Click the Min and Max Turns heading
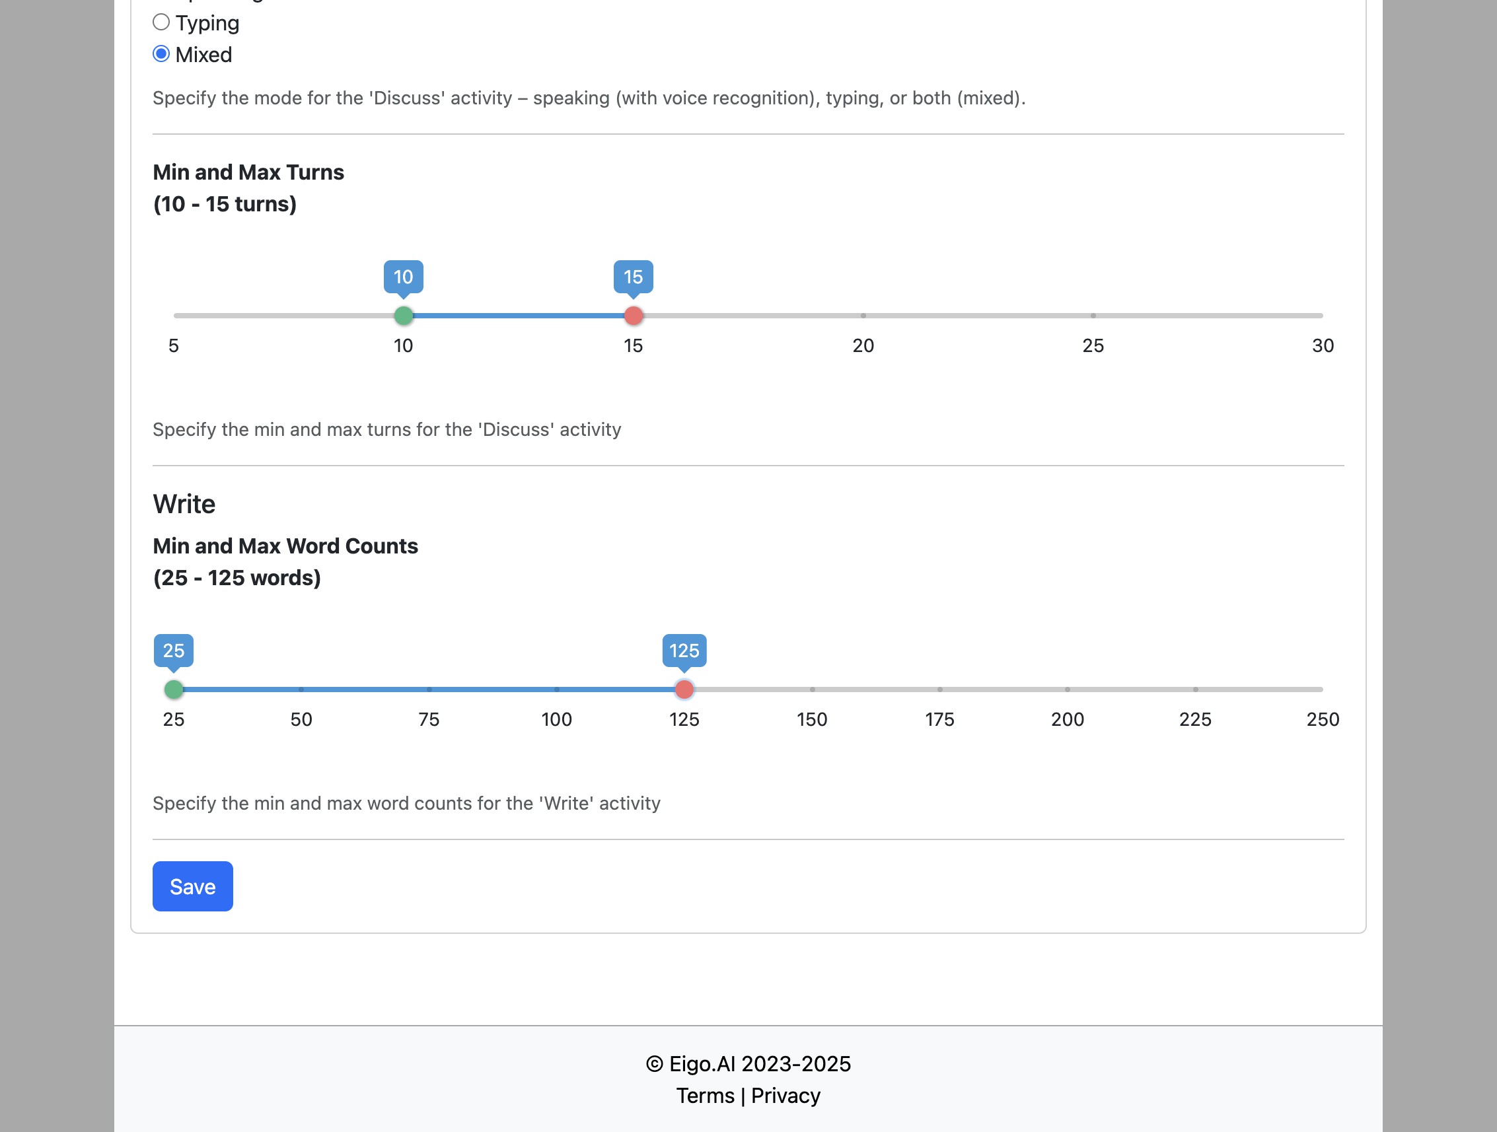 [x=248, y=172]
